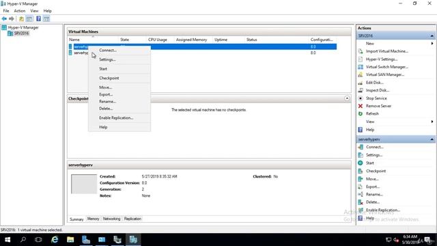Open Task View on the taskbar
437x246 pixels.
click(38, 240)
